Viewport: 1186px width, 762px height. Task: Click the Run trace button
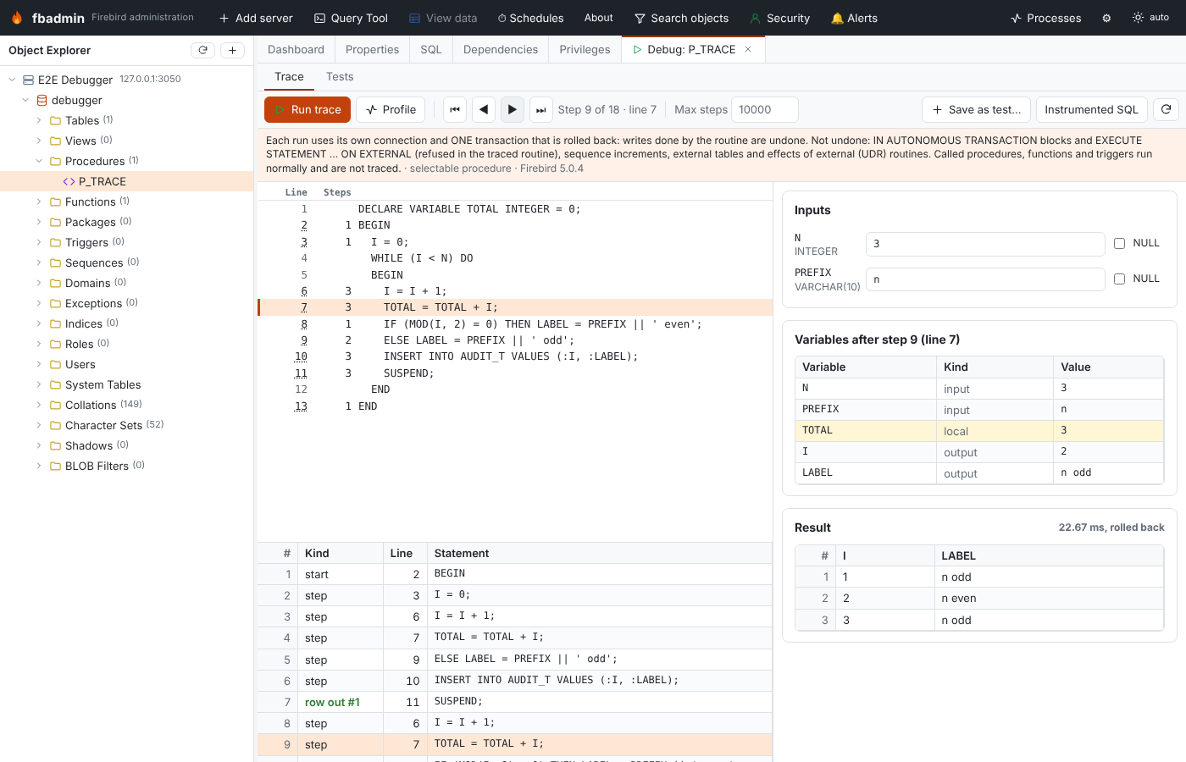coord(308,109)
